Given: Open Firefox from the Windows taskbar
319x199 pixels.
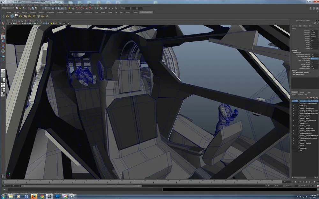Looking at the screenshot, I should coord(34,196).
